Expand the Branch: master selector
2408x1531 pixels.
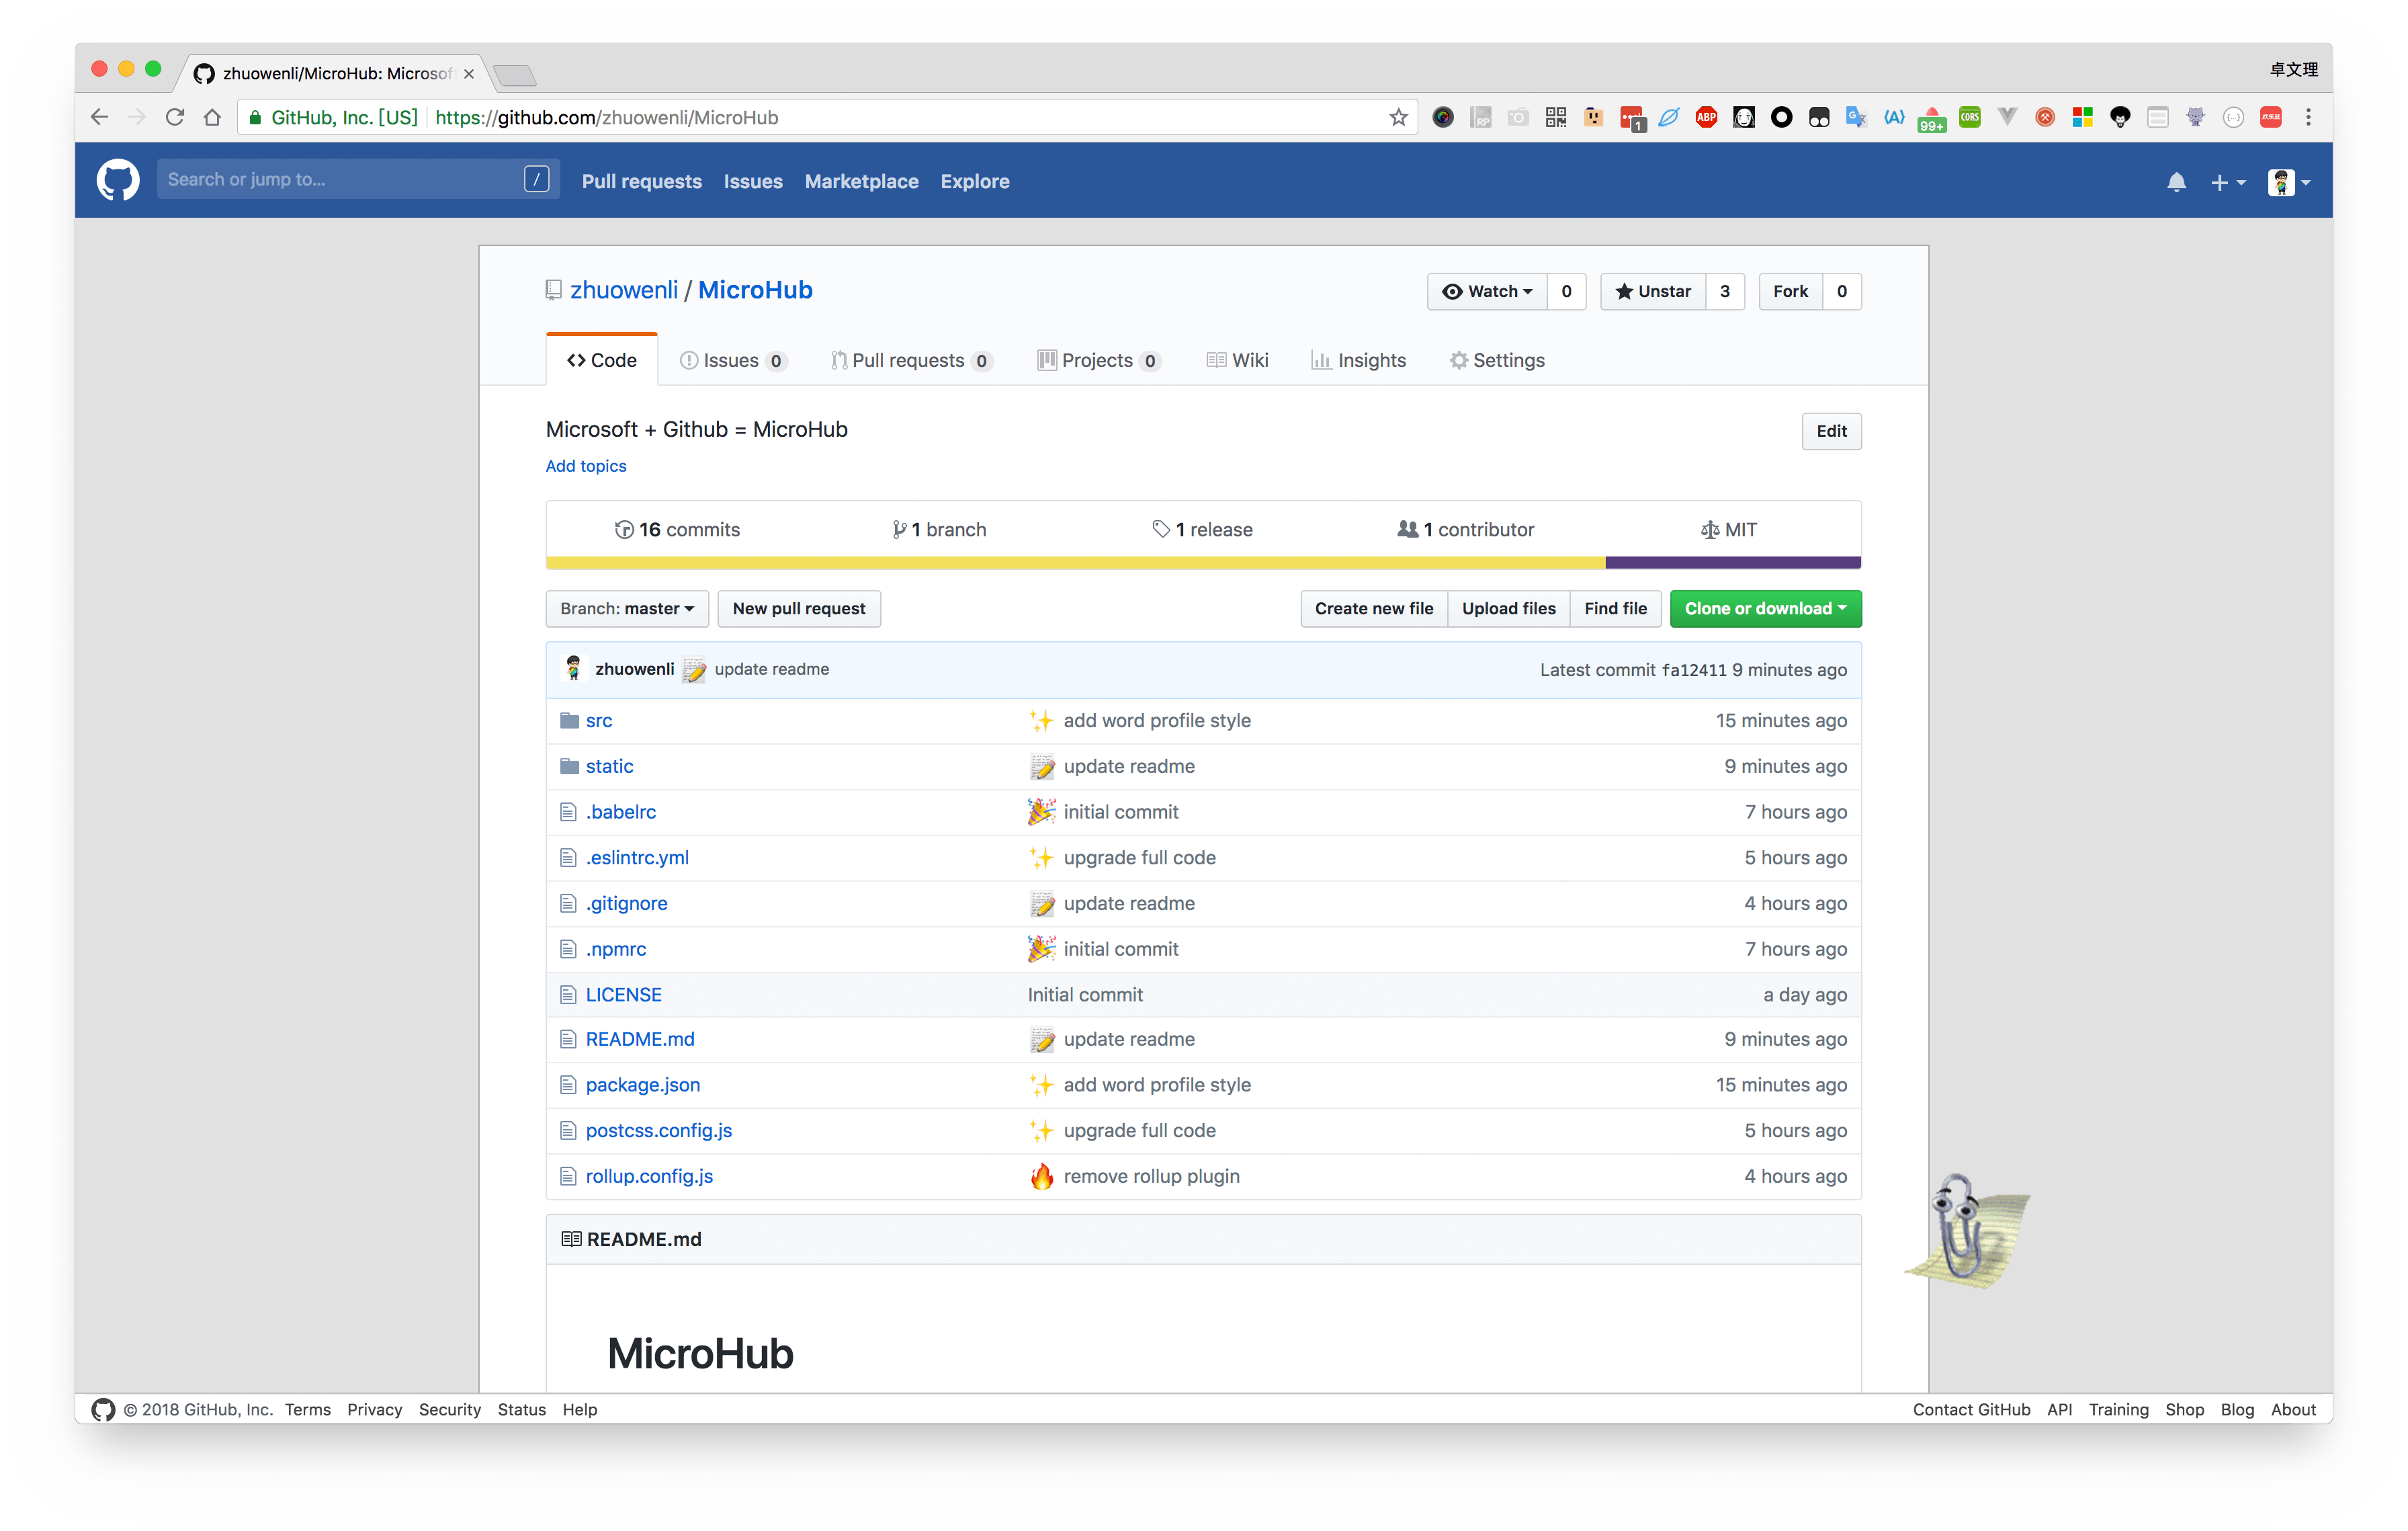click(627, 609)
